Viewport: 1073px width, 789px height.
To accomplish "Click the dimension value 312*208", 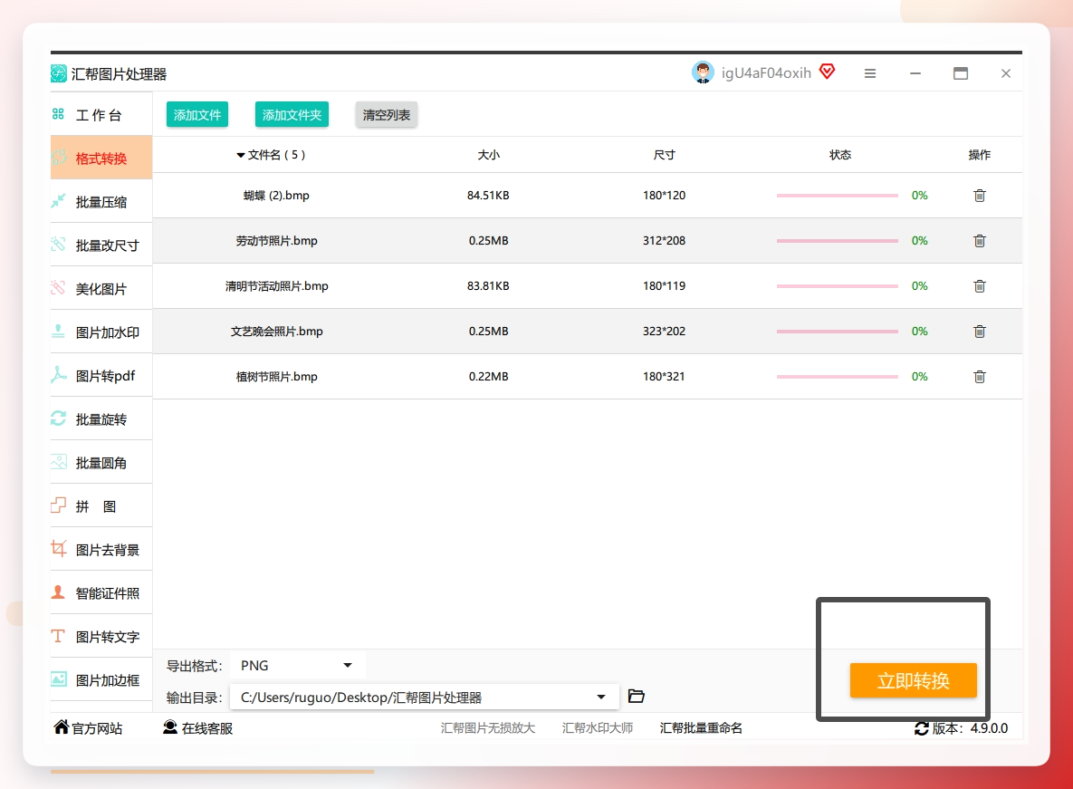I will click(664, 241).
